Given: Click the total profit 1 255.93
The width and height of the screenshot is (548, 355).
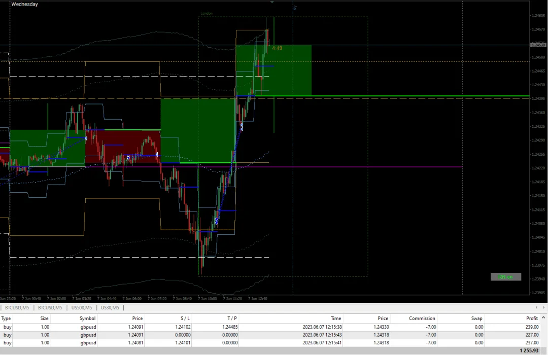Looking at the screenshot, I should [x=529, y=350].
